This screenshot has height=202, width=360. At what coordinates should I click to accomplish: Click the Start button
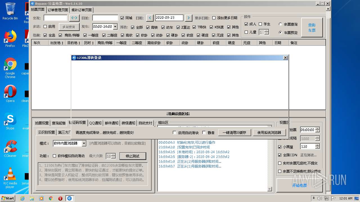tap(8, 198)
